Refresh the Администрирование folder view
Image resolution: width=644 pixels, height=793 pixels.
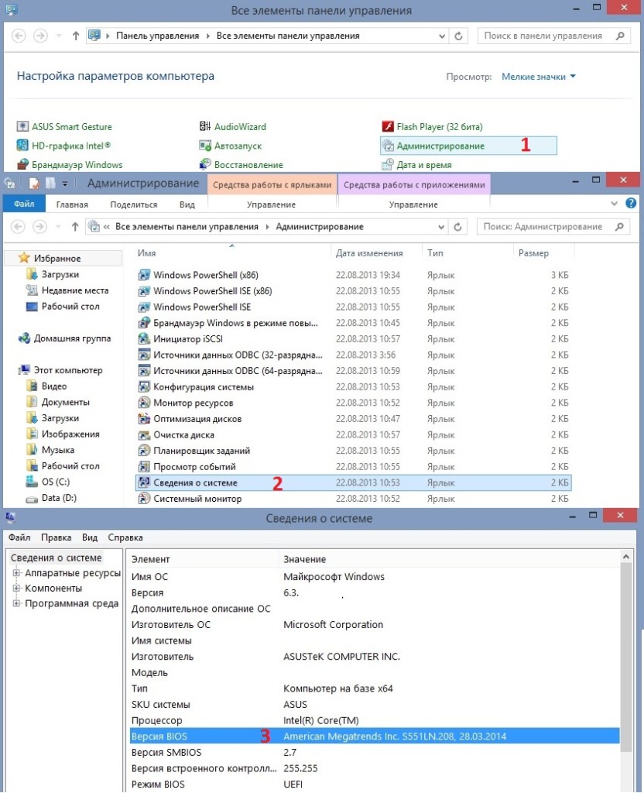[457, 227]
